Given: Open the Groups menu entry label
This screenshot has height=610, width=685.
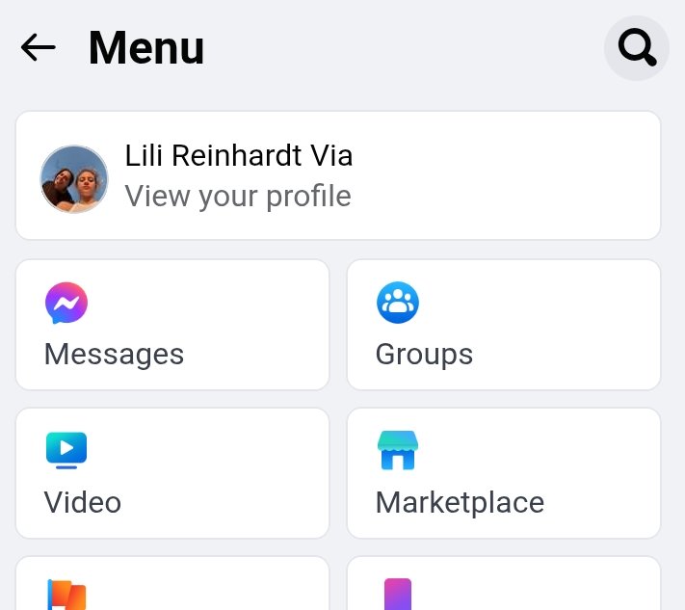Looking at the screenshot, I should [x=424, y=354].
